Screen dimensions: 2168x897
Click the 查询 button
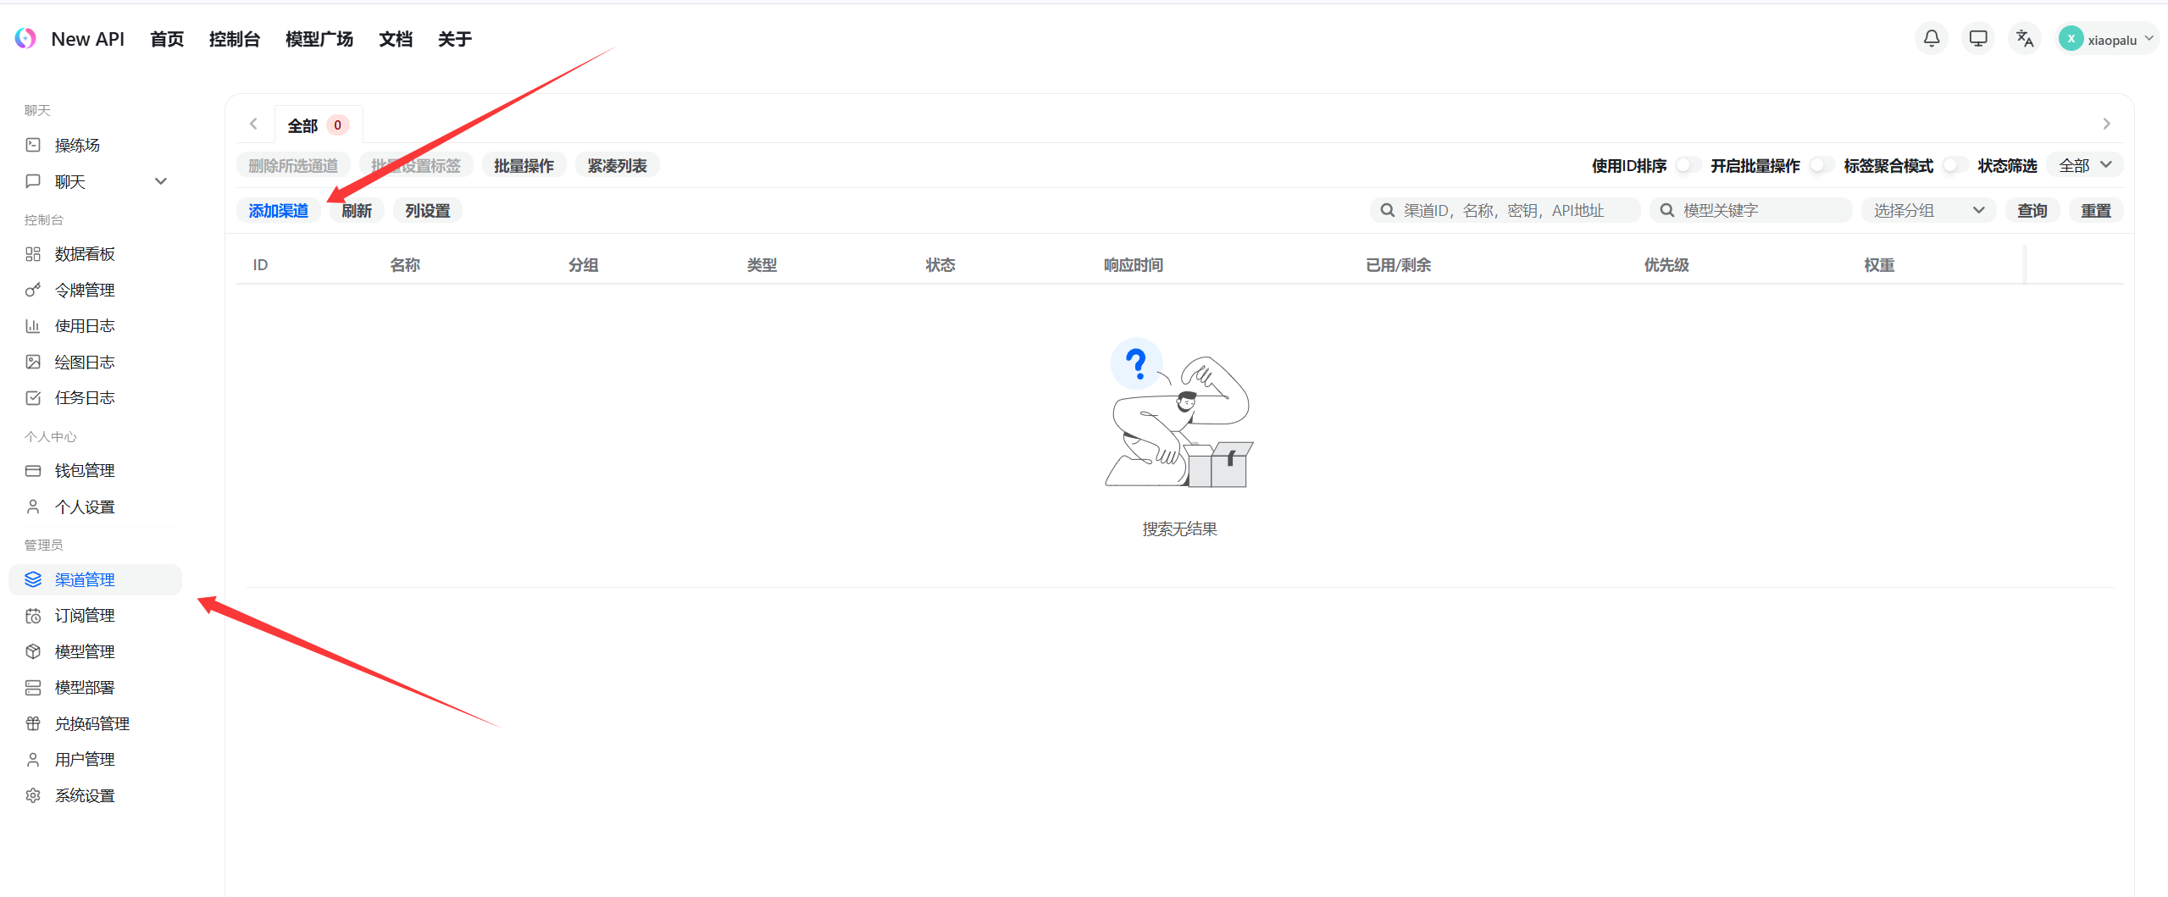pos(2032,211)
